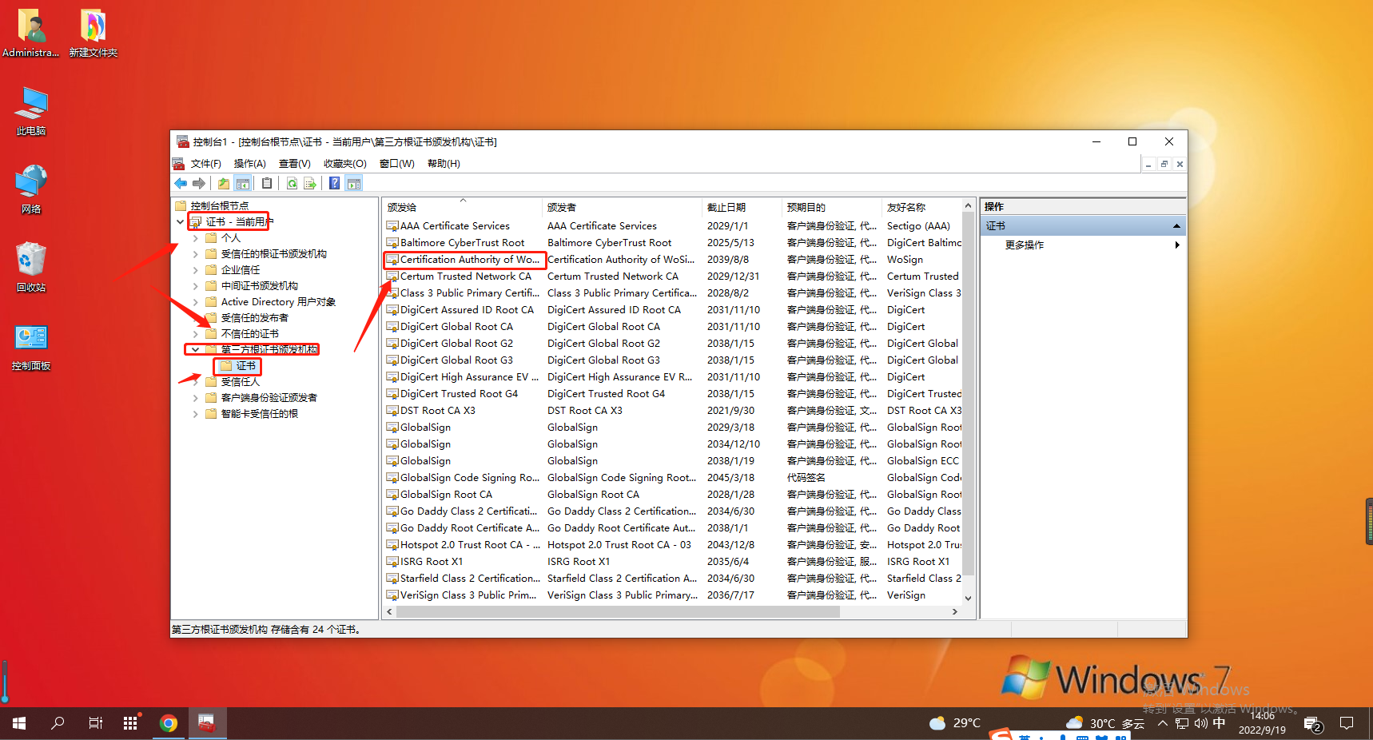Click the volume speaker tray icon
The height and width of the screenshot is (740, 1373).
coord(1200,723)
